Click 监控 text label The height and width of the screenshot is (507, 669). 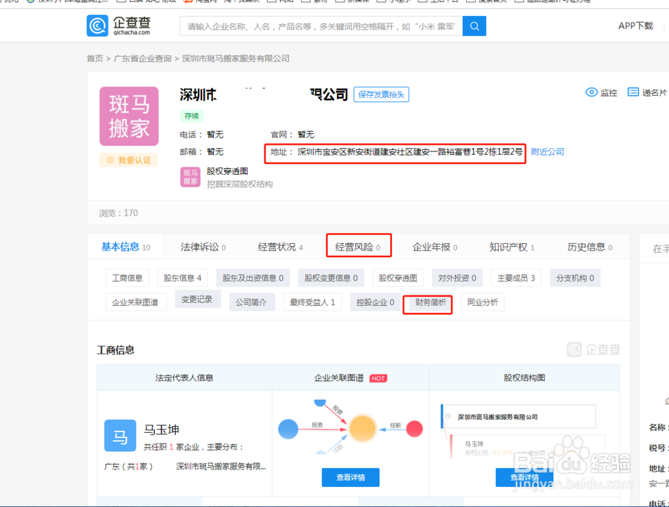[x=608, y=92]
